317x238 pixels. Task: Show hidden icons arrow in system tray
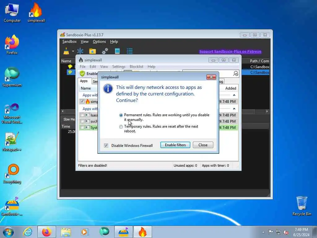(263, 232)
